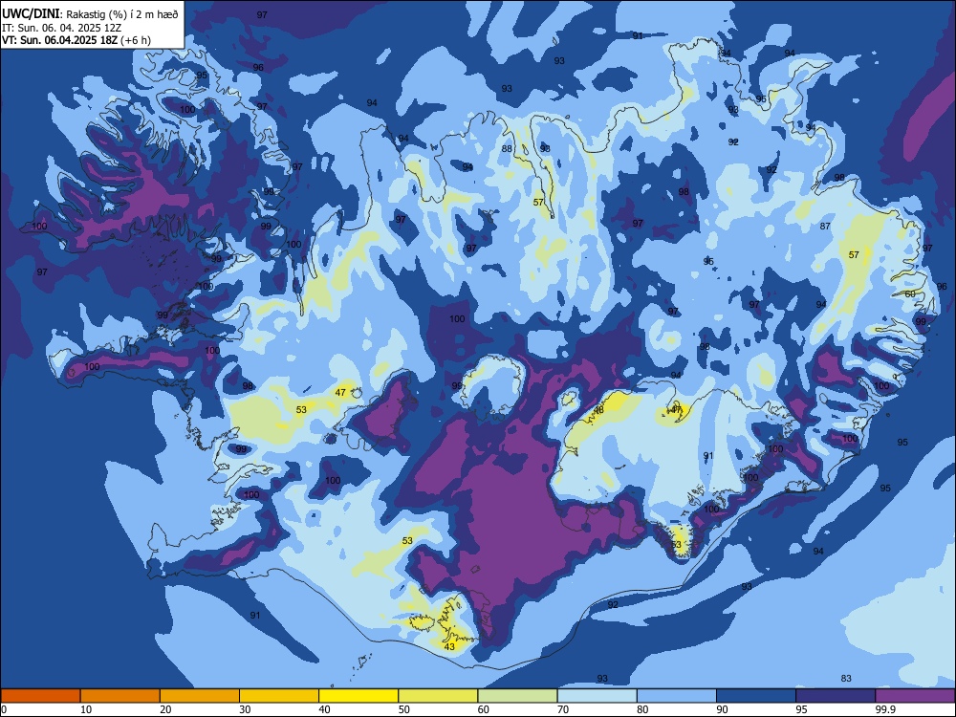Click the 10–20 orange legend swatch

(x=120, y=696)
